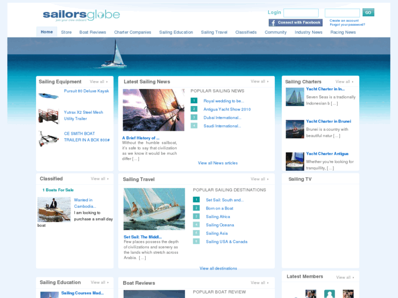Viewport: 398px width, 298px height.
Task: Open the CE Smith boat trailer thumbnail
Action: click(49, 138)
